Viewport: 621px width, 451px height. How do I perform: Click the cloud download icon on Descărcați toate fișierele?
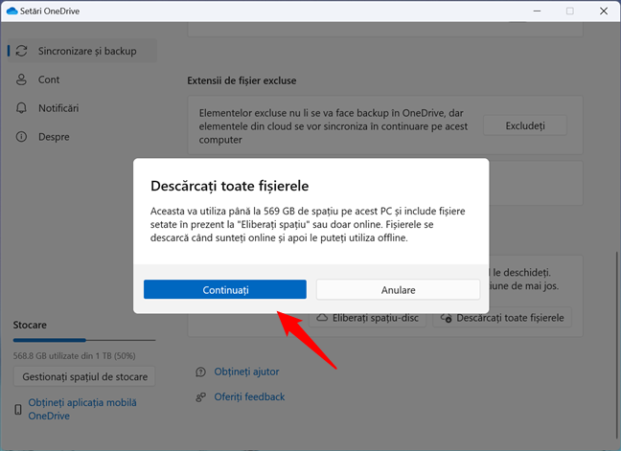[447, 318]
